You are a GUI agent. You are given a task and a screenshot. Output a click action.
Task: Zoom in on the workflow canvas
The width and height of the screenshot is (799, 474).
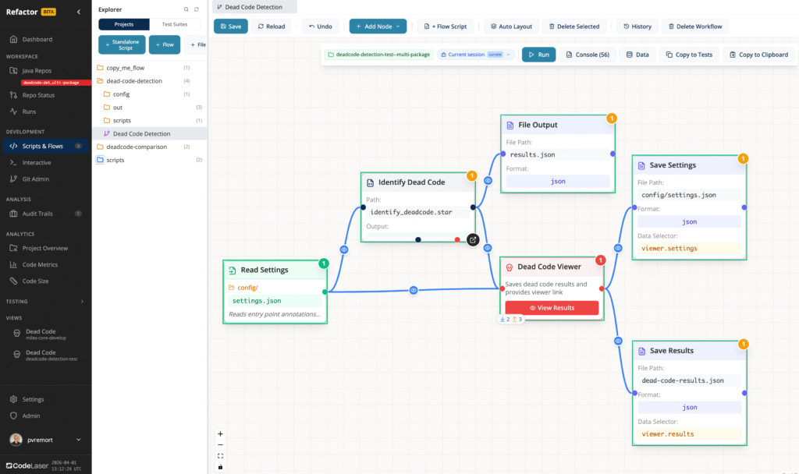220,433
